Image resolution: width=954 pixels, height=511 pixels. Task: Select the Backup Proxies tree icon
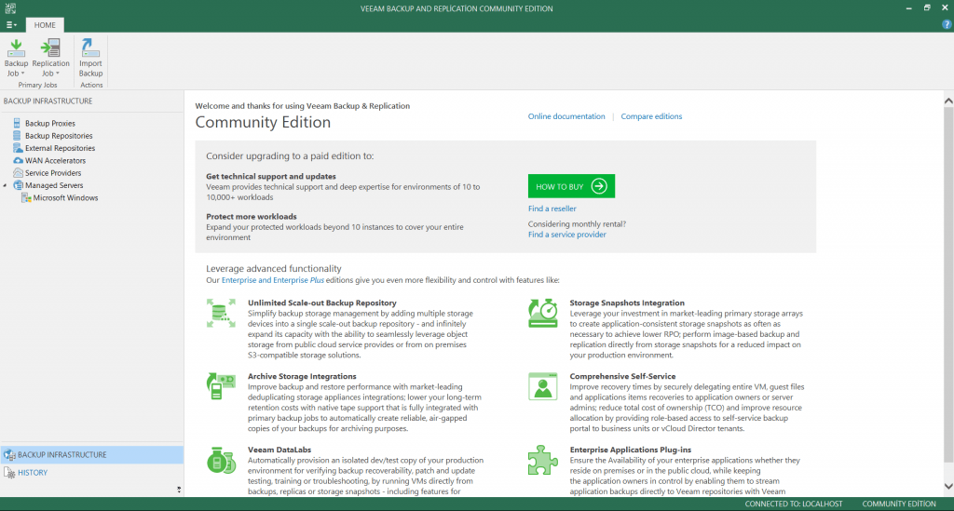click(18, 123)
